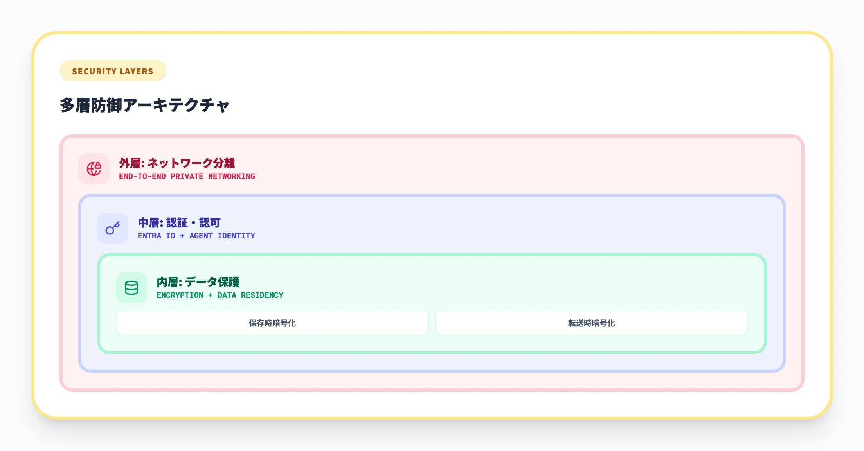Click ENTRA ID + AGENT IDENTITY subtitle

coord(196,236)
